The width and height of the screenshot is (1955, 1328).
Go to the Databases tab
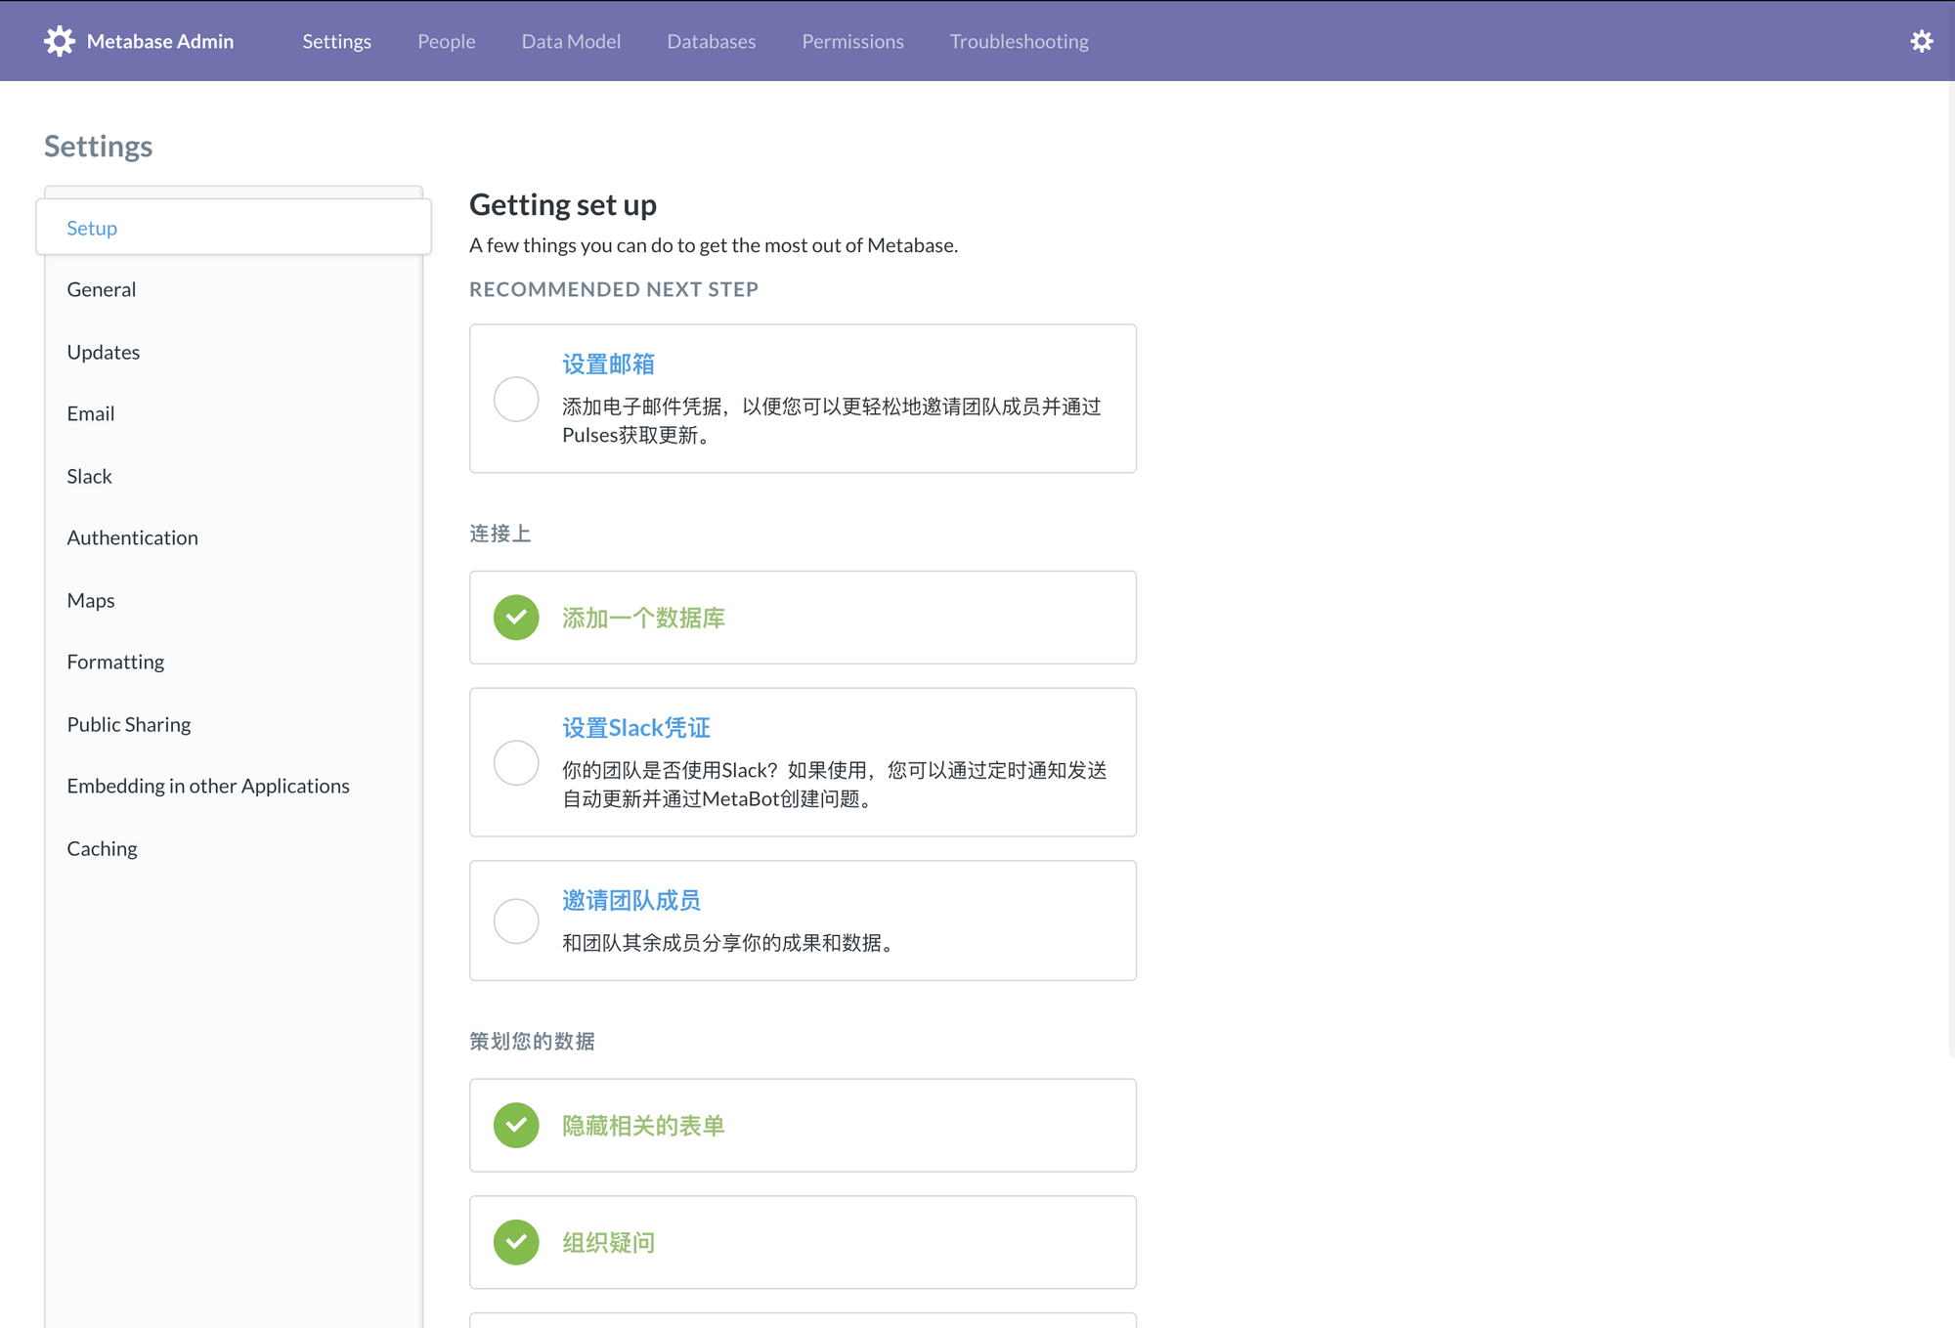[711, 41]
